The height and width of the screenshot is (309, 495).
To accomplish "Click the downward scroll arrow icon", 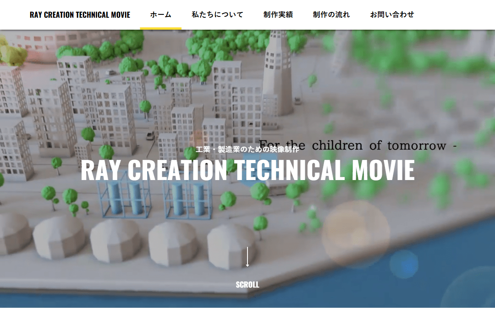I will pos(247,257).
